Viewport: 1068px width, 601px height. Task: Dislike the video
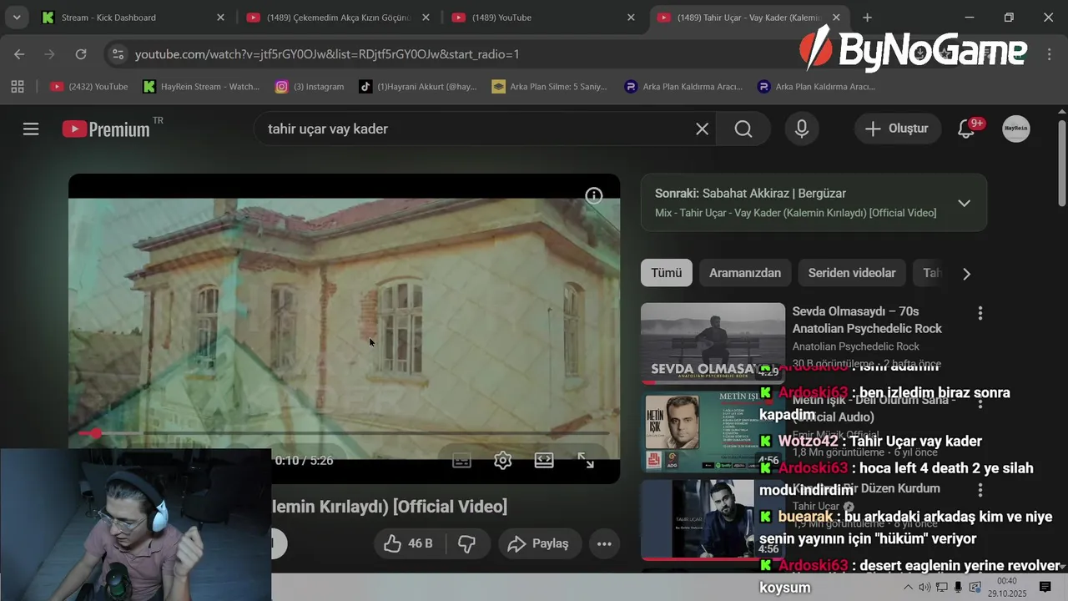(x=467, y=543)
